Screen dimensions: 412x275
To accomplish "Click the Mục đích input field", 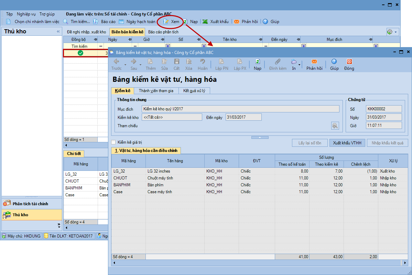I will coord(241,109).
